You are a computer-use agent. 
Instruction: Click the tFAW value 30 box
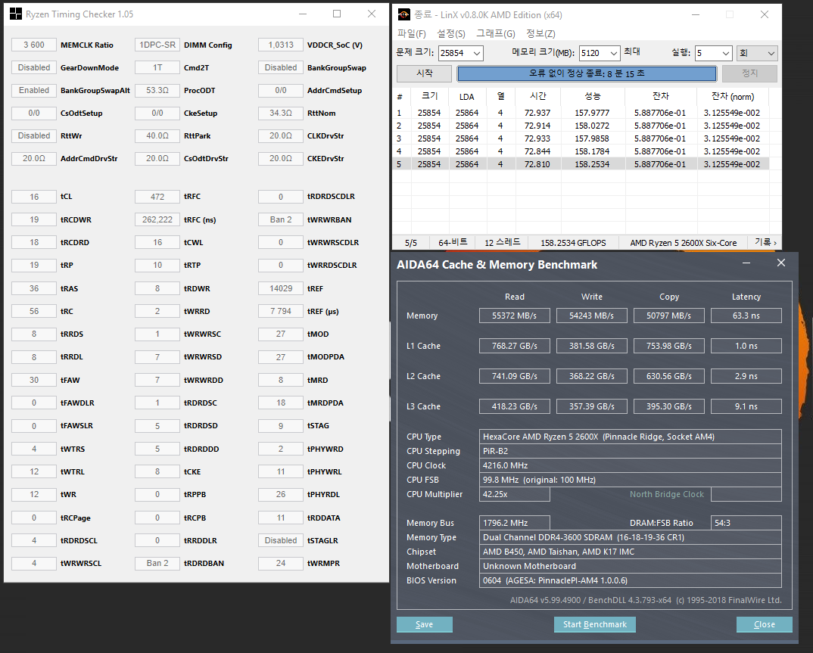pos(34,380)
